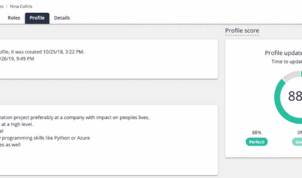Click the 88 score number in the donut

[x=295, y=96]
